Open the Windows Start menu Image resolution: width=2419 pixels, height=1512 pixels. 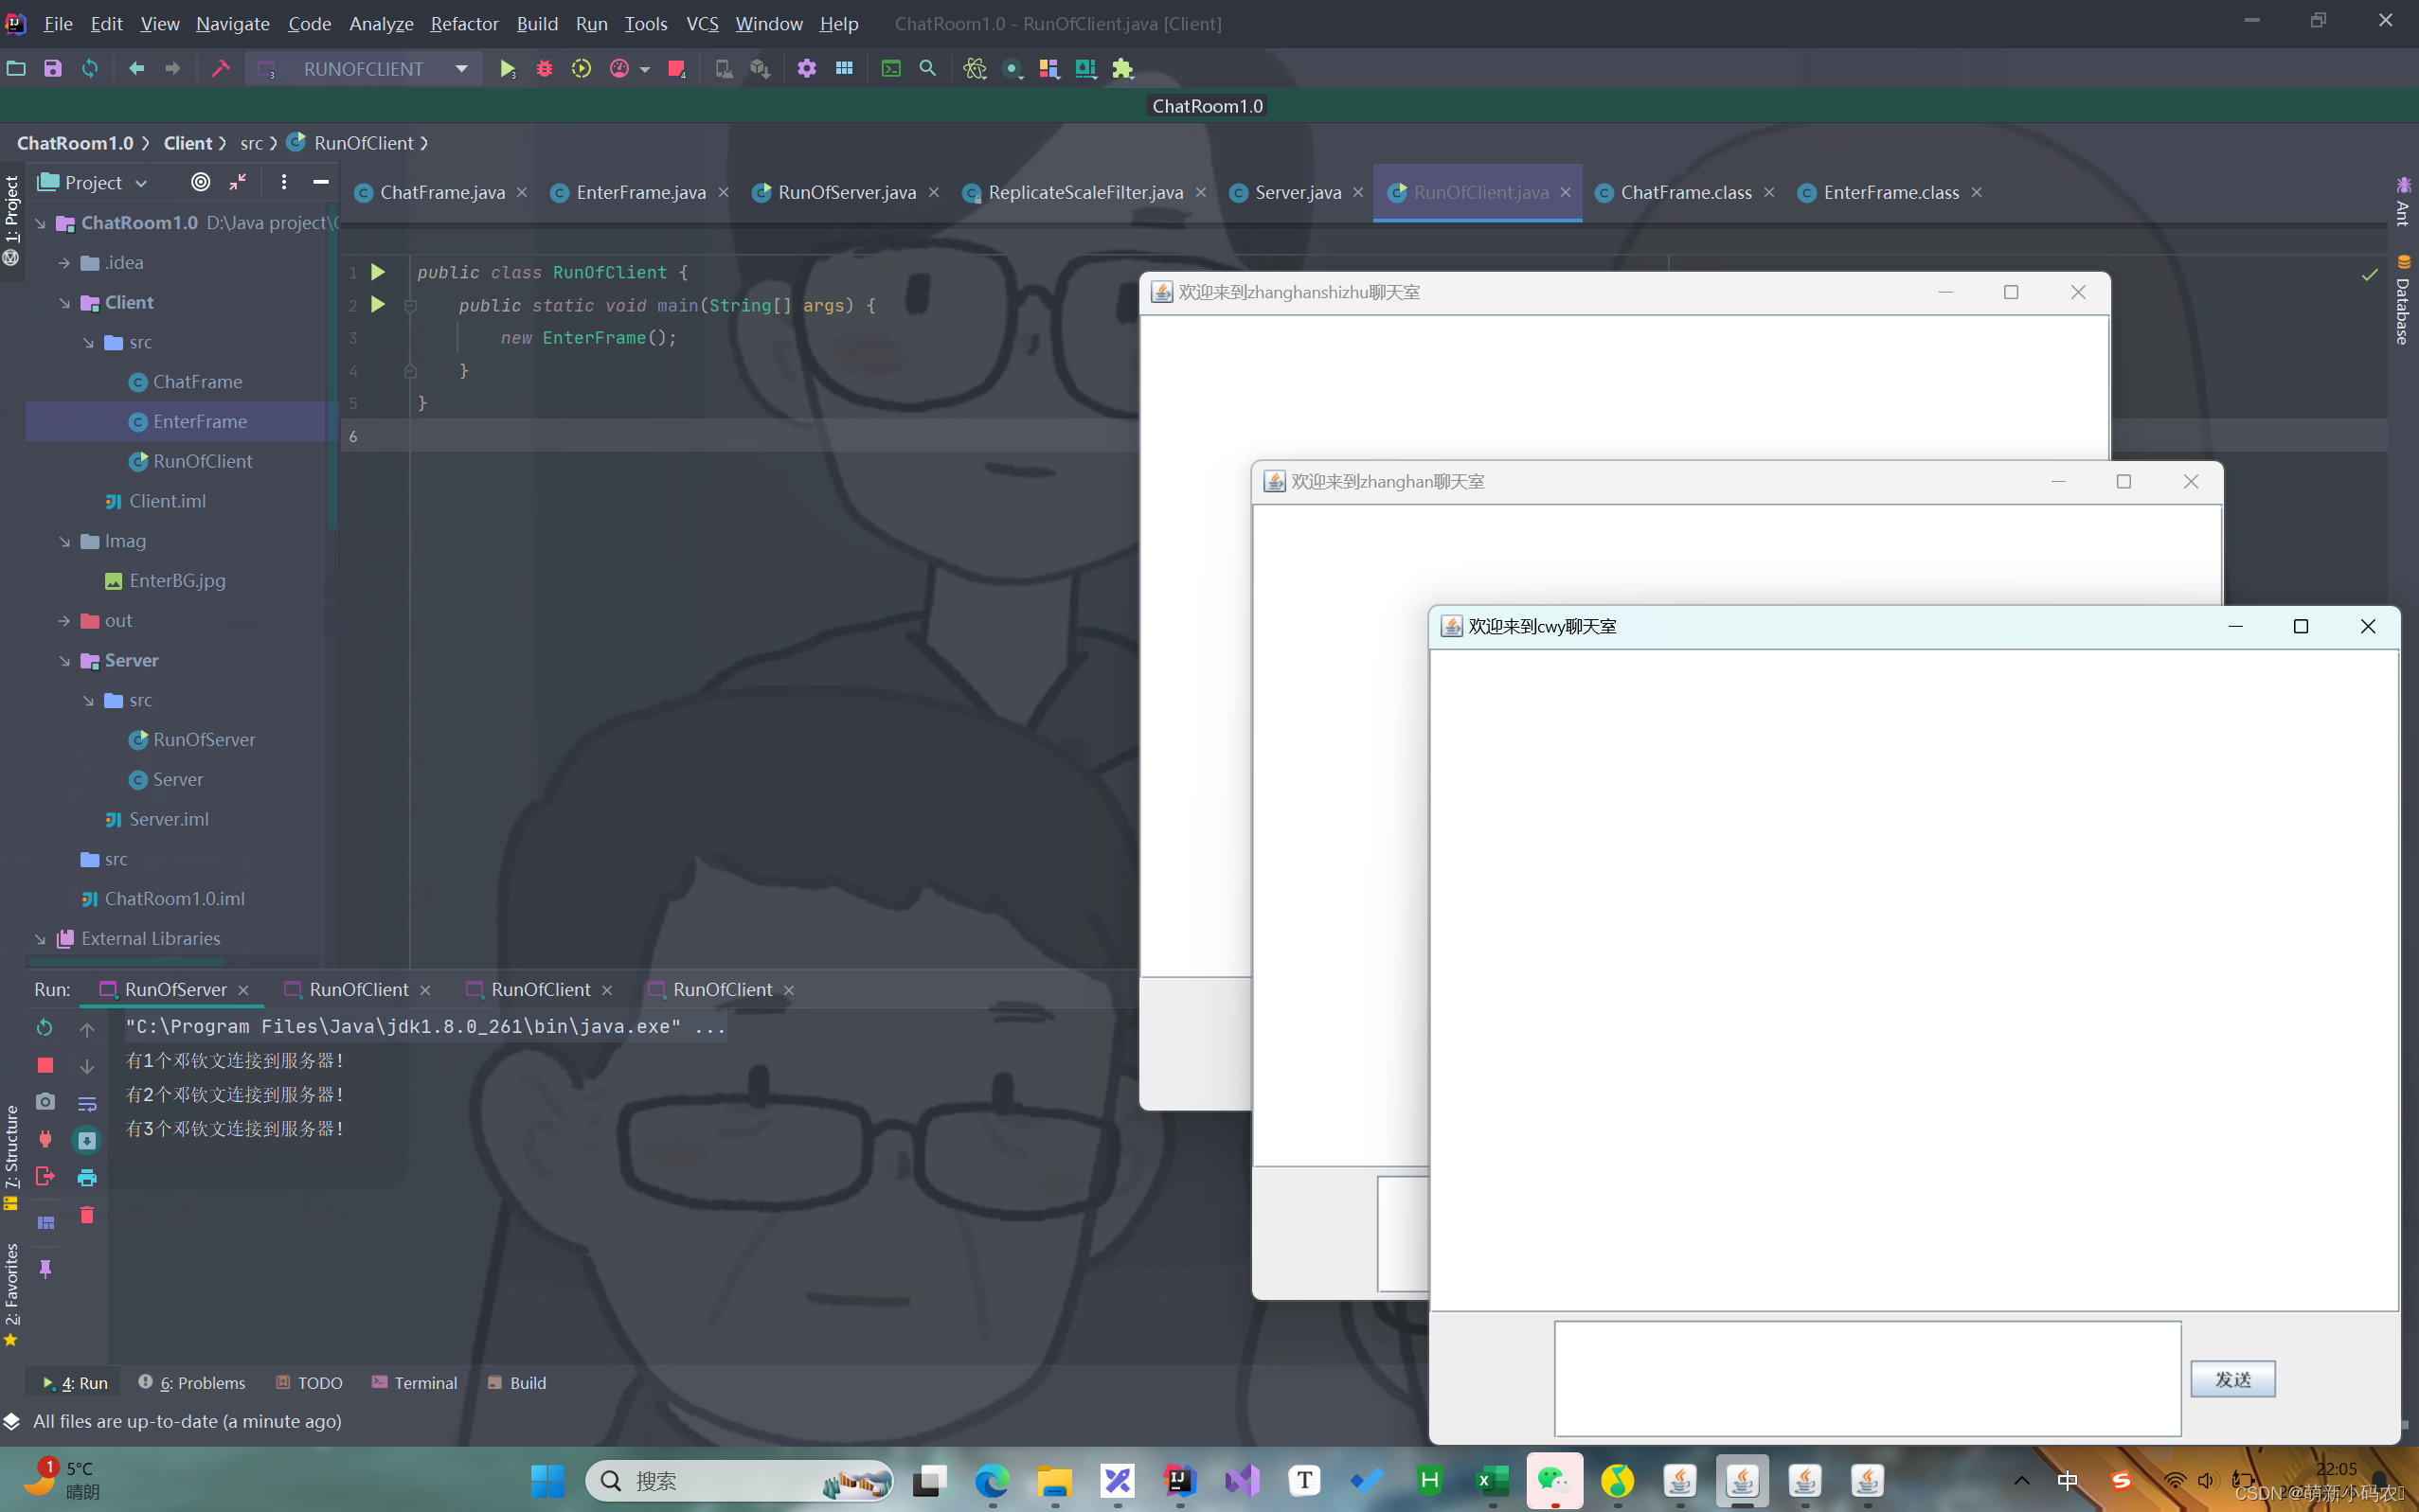pos(547,1480)
